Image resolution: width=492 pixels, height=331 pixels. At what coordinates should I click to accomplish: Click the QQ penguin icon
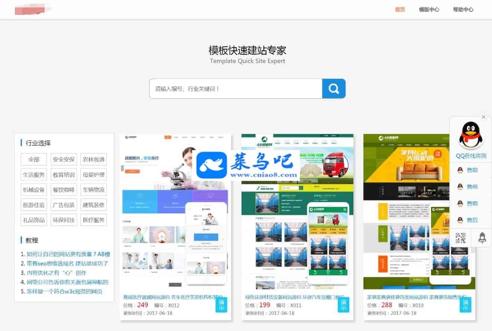point(471,135)
